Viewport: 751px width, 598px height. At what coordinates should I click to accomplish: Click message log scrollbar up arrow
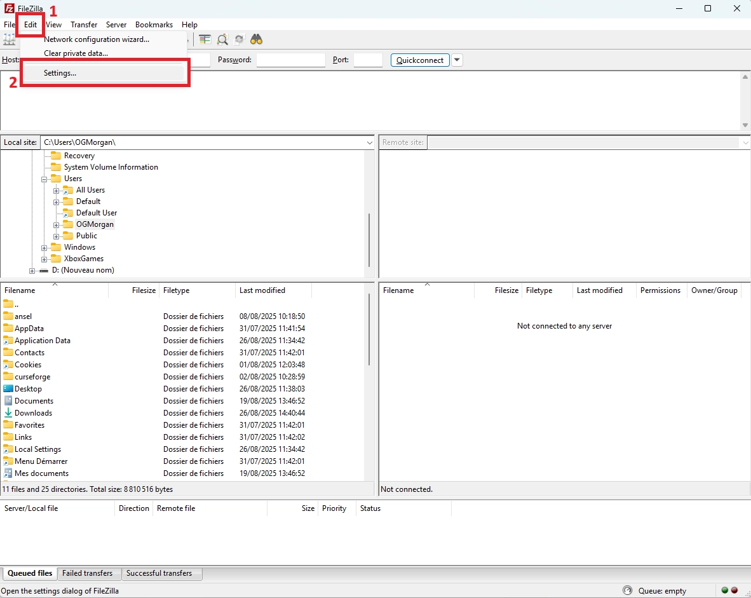pyautogui.click(x=745, y=77)
